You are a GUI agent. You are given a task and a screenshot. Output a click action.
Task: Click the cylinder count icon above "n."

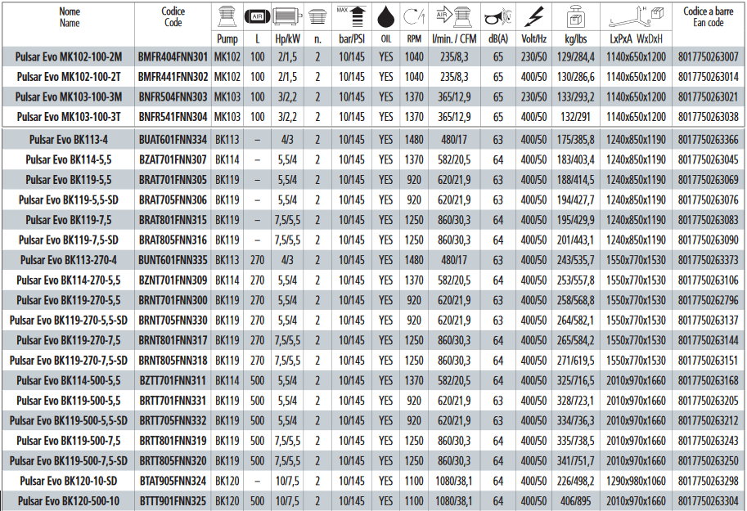tap(317, 17)
